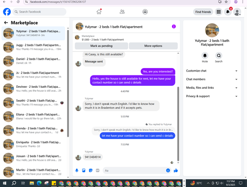This screenshot has width=247, height=187.
Task: Open the Enriqueta conversation in the list
Action: click(x=33, y=144)
